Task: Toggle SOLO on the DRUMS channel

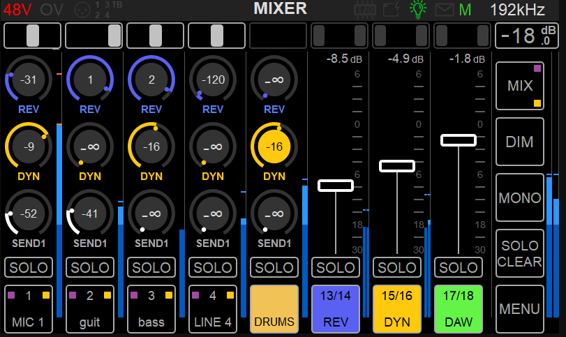Action: (x=274, y=267)
